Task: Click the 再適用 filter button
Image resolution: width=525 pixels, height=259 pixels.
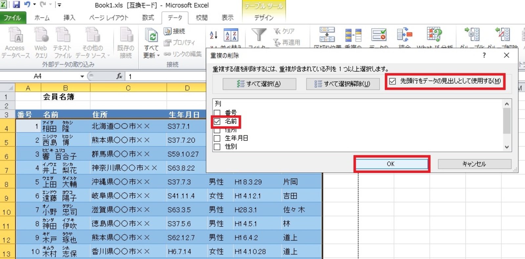Action: [x=287, y=43]
